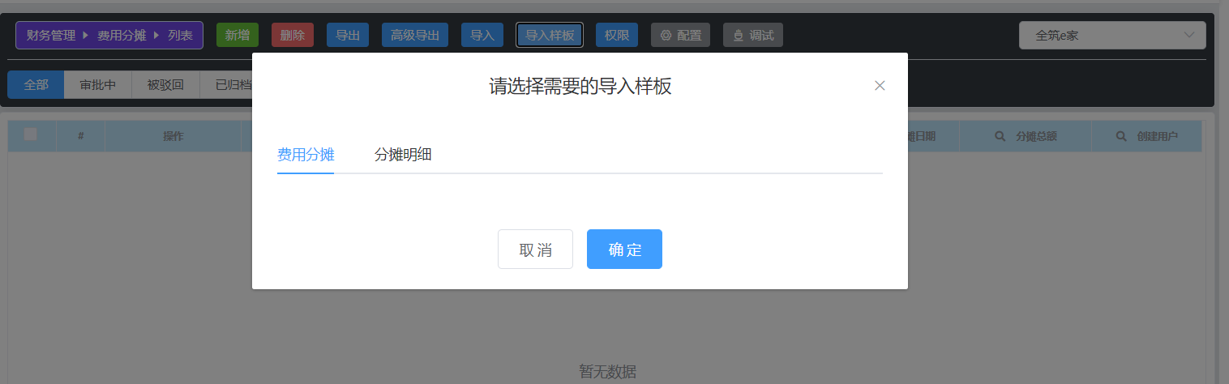Click search icon in 分摊总额 column header
1229x384 pixels.
tap(1000, 136)
